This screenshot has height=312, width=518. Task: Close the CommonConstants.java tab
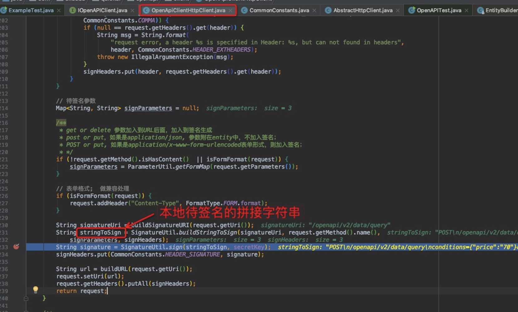[x=314, y=11]
